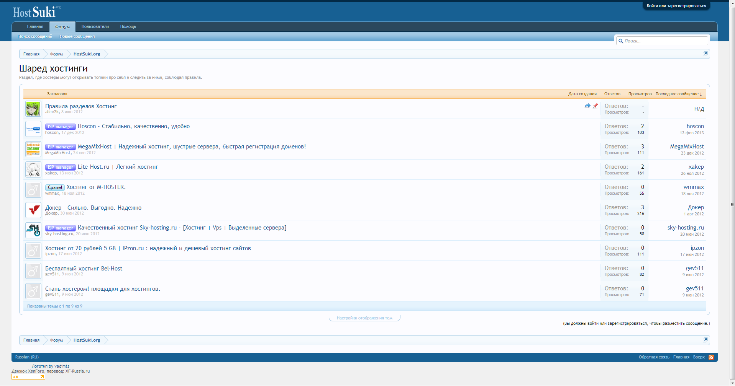Click the top breadcrumb open-navigation icon
Screen dimensions: 735x386
705,54
